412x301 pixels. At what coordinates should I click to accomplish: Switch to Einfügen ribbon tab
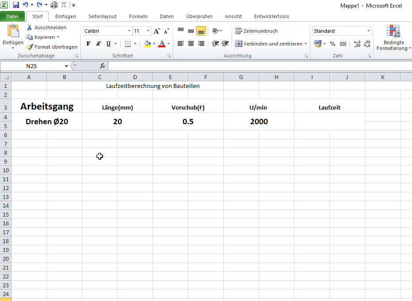coord(65,16)
